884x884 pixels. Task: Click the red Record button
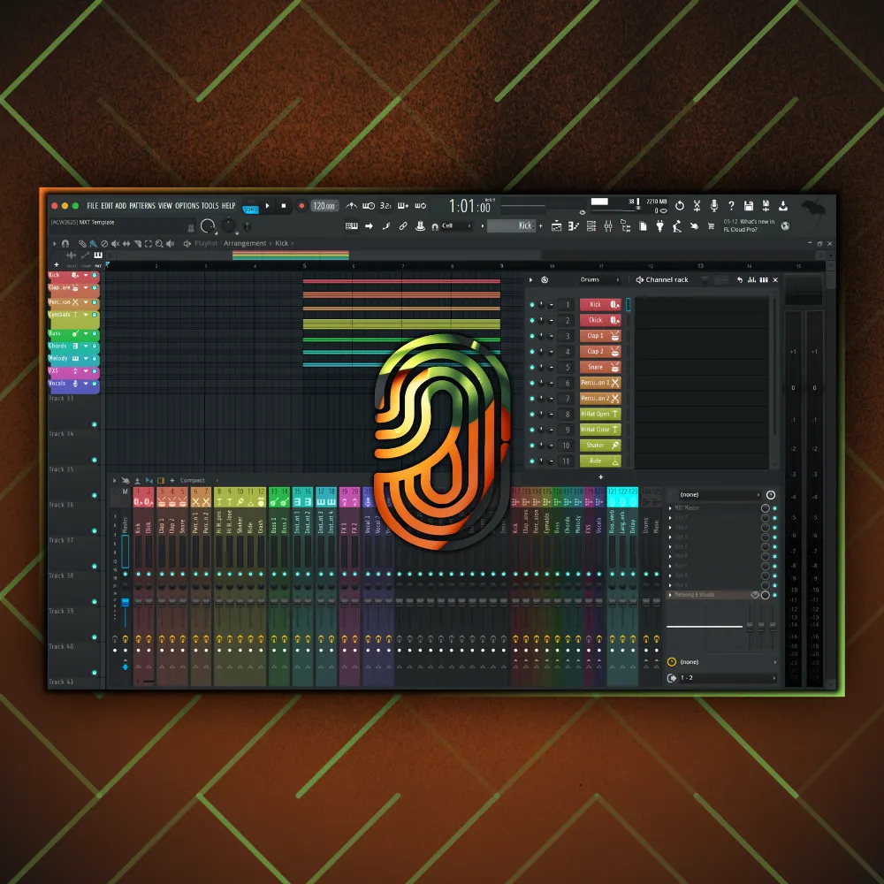(x=301, y=206)
